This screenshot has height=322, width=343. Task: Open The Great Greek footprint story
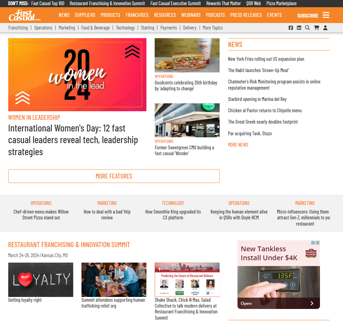click(263, 122)
